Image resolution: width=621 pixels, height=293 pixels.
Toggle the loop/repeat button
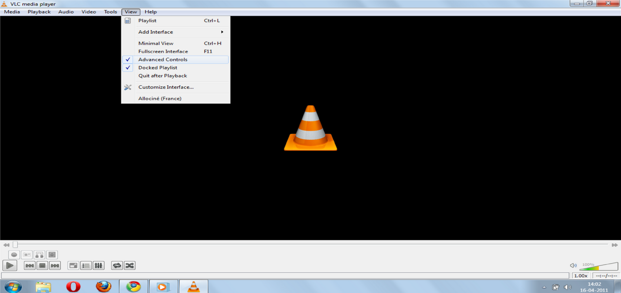pyautogui.click(x=117, y=265)
